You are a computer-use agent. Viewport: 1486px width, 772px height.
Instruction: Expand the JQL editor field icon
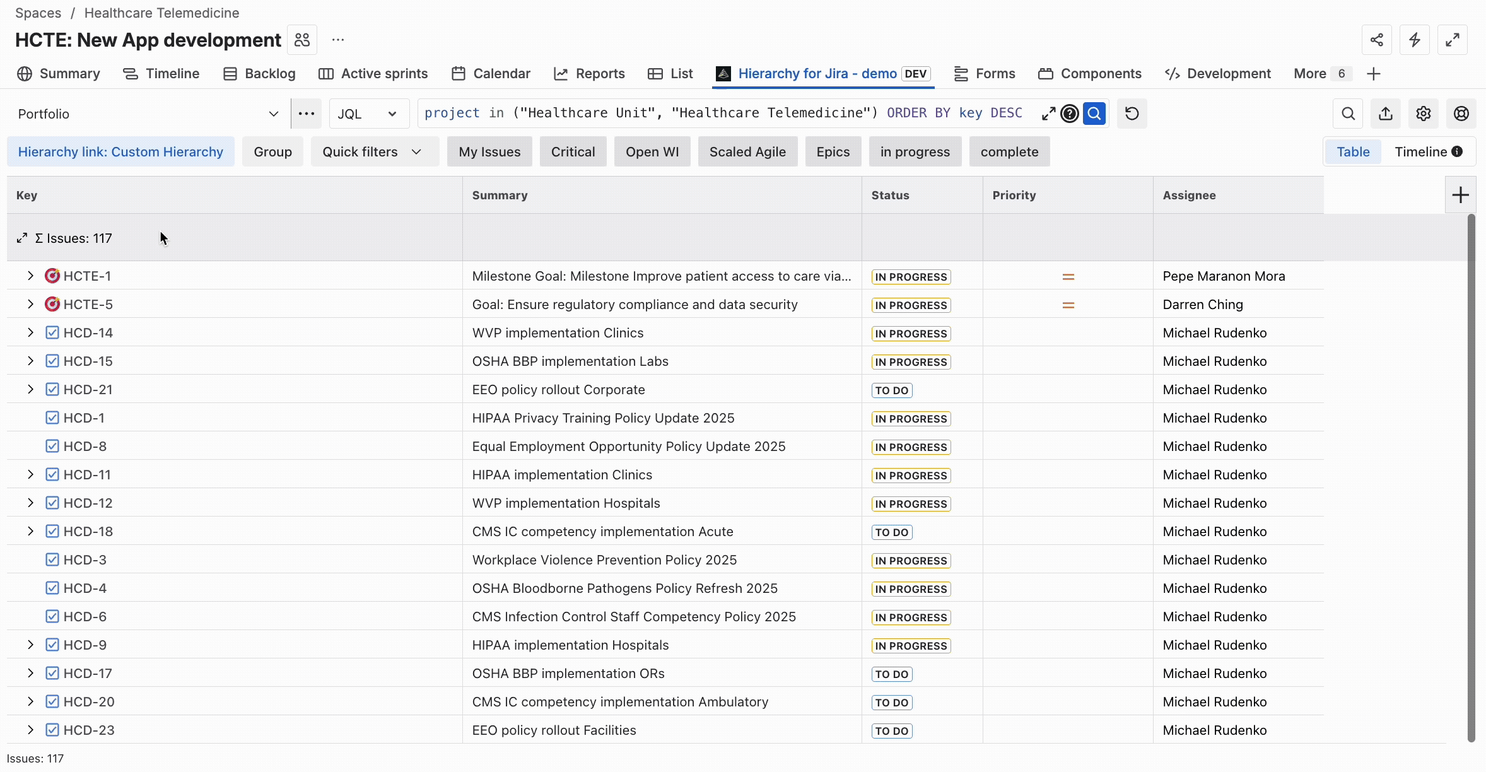tap(1048, 114)
